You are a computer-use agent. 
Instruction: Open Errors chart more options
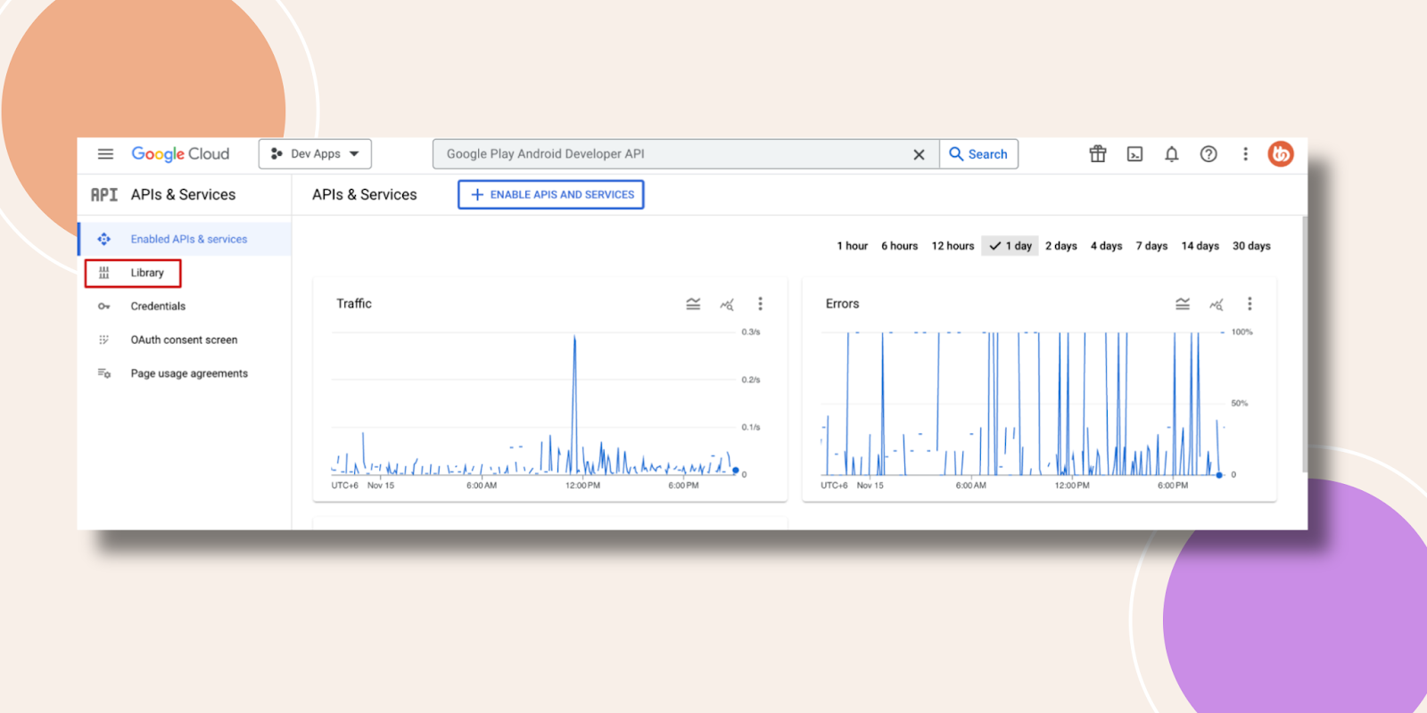(x=1250, y=304)
